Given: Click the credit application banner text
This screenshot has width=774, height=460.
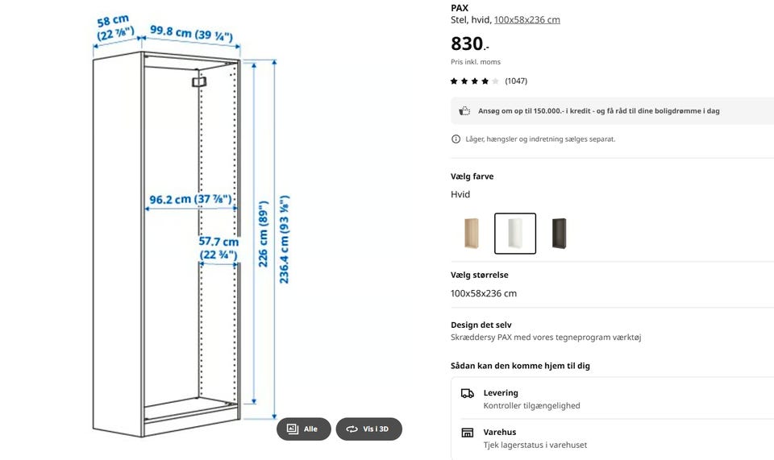Looking at the screenshot, I should [598, 111].
